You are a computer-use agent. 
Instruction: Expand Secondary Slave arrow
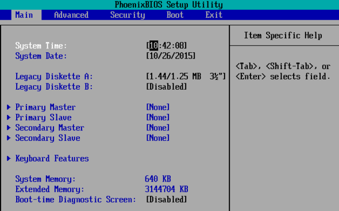pos(9,138)
